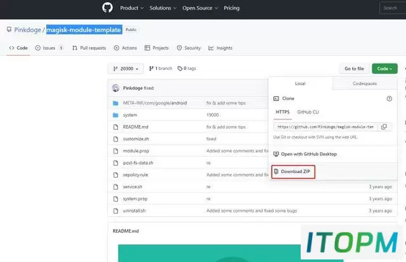Open the Actions tab
The width and height of the screenshot is (406, 262).
pyautogui.click(x=126, y=48)
